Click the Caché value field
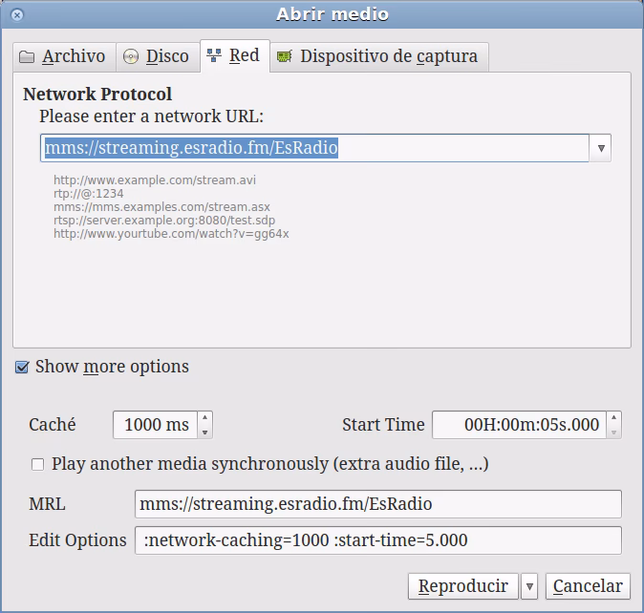Viewport: 644px width, 613px height. [156, 425]
